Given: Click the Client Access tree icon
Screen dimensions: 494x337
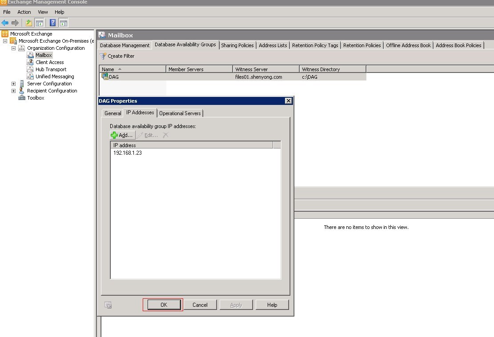Looking at the screenshot, I should [x=30, y=62].
